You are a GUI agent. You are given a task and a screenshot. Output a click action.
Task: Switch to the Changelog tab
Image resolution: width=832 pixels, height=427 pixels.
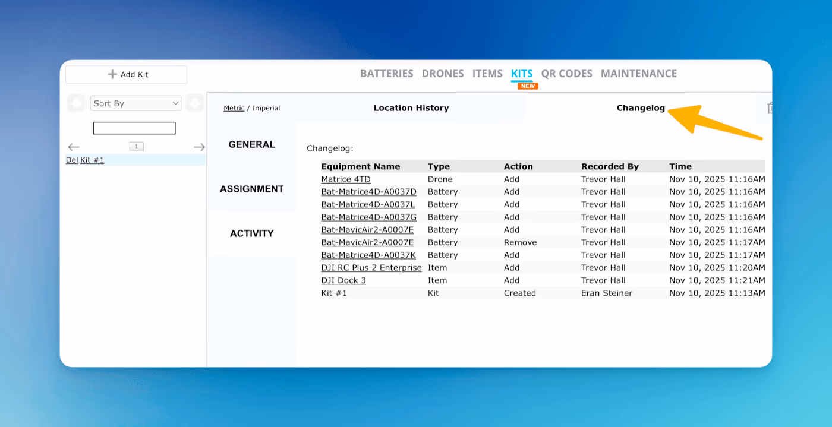pos(641,108)
